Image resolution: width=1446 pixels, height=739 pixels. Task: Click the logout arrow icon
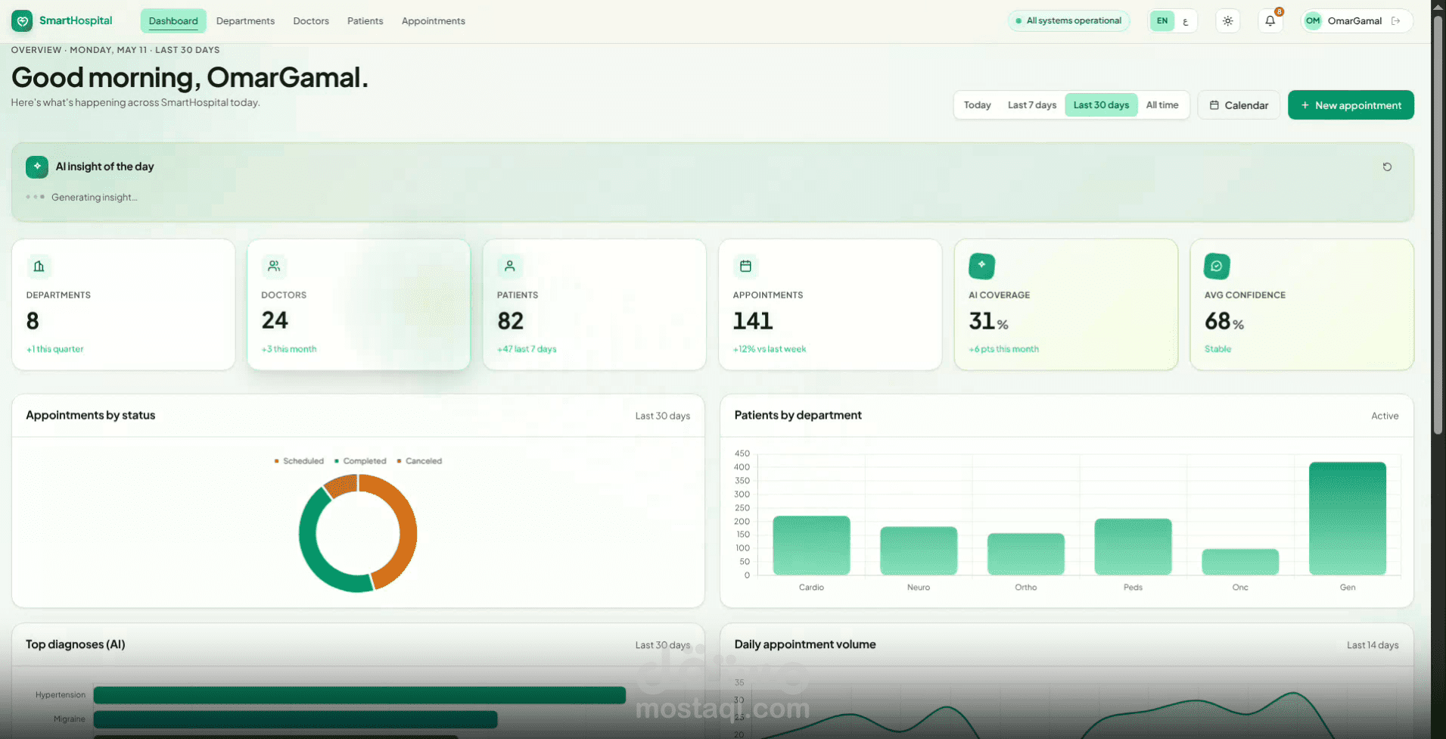coord(1396,21)
